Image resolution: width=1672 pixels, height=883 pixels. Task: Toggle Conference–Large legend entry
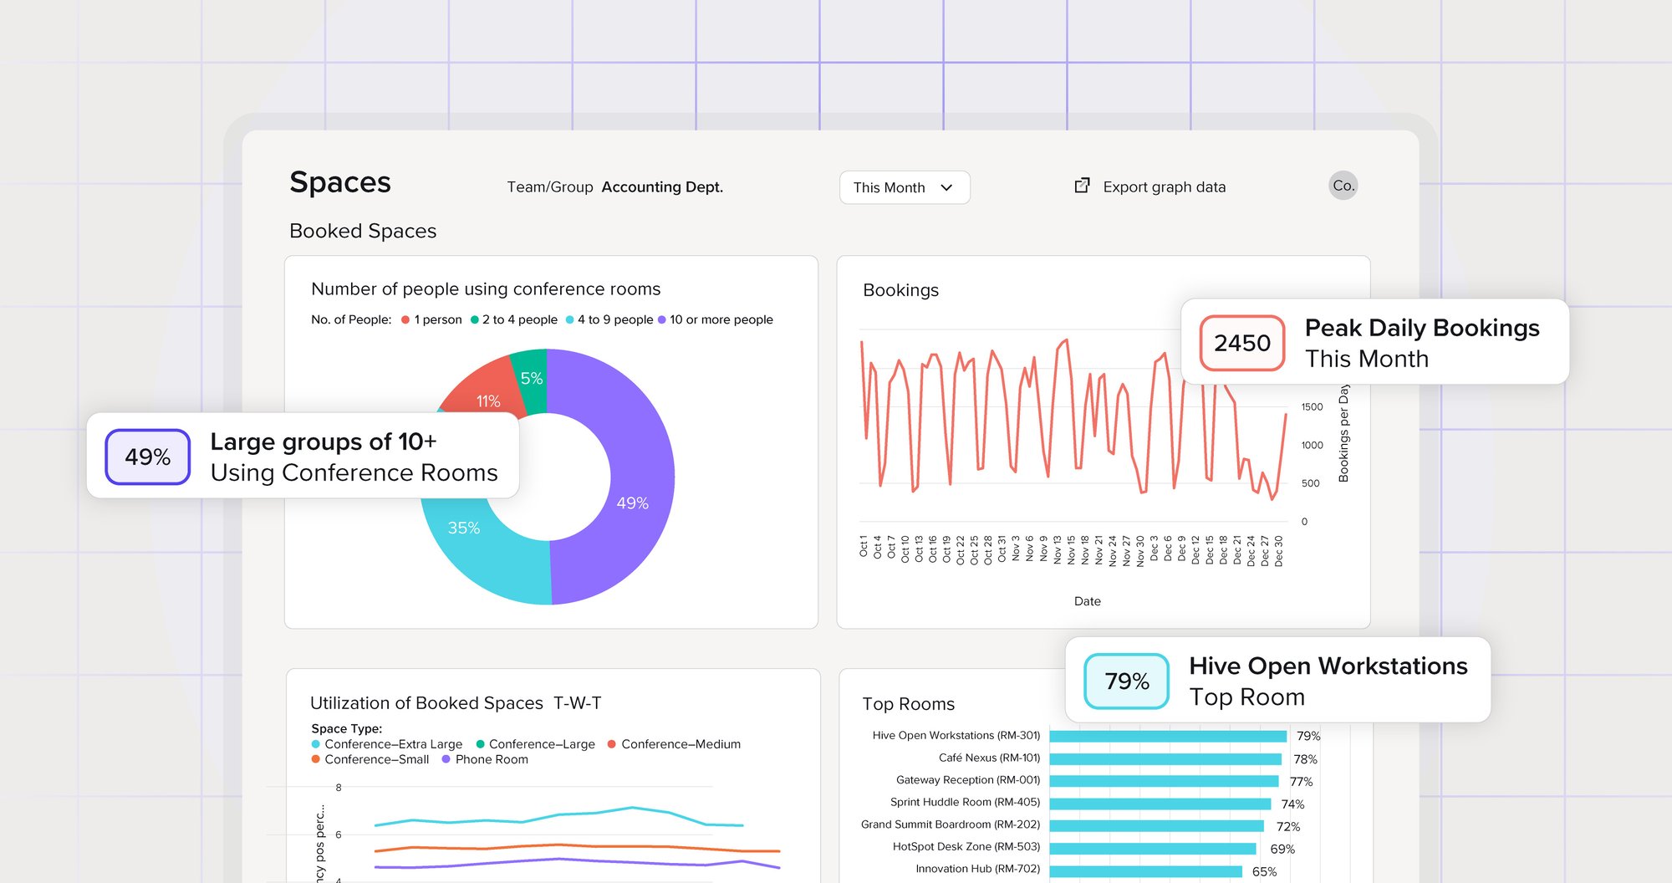coord(535,744)
